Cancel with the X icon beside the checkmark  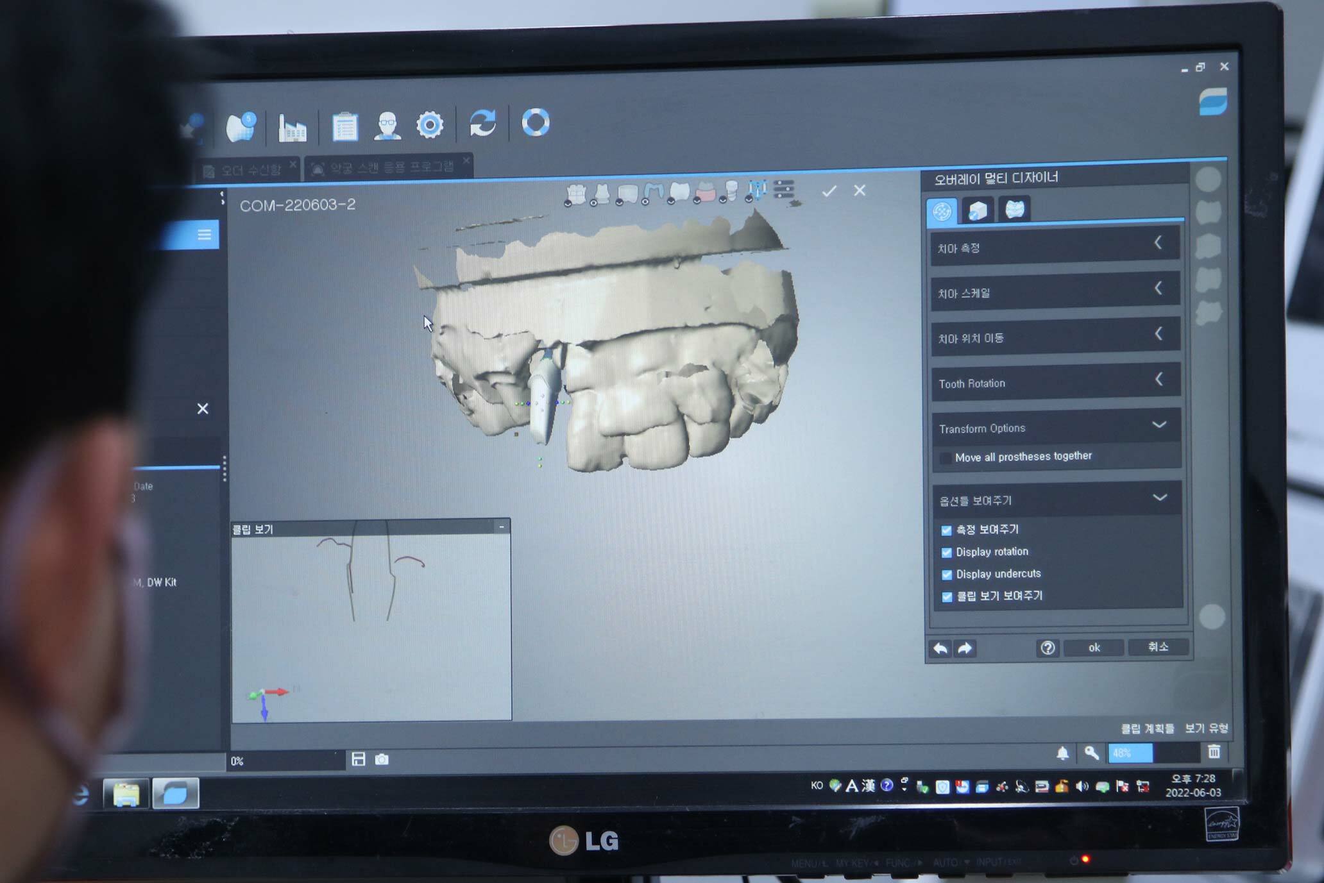[860, 190]
